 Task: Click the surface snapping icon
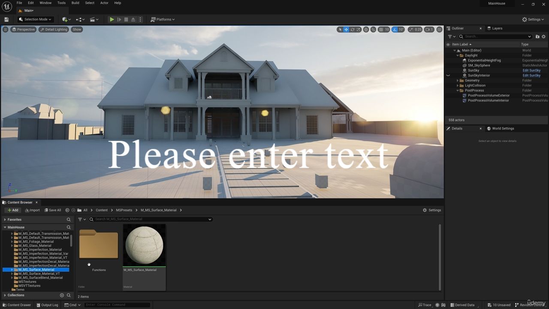373,30
